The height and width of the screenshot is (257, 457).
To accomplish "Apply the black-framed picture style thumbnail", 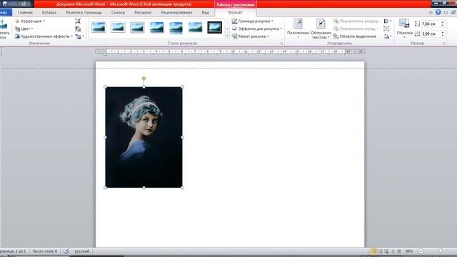I will tap(214, 27).
